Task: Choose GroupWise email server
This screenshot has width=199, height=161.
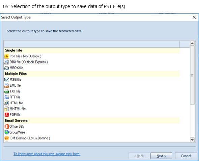Action: [17, 132]
